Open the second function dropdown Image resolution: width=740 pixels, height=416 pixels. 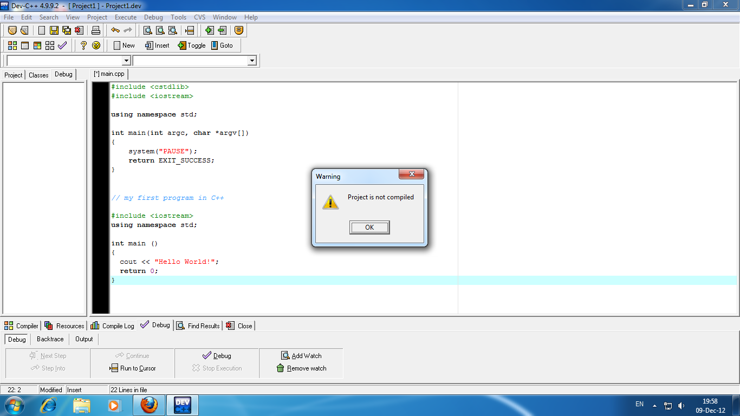click(x=252, y=61)
